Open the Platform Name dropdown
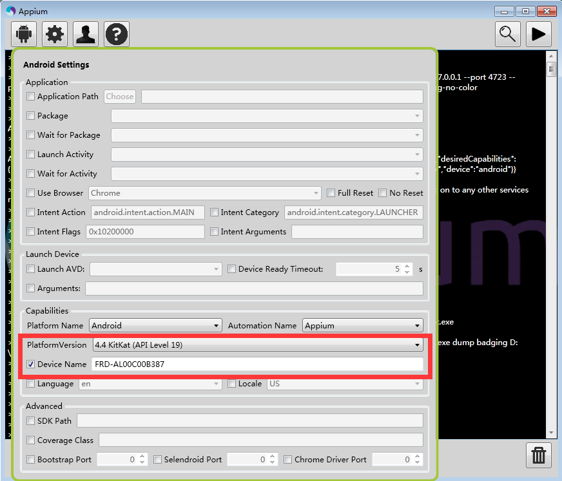 point(155,326)
